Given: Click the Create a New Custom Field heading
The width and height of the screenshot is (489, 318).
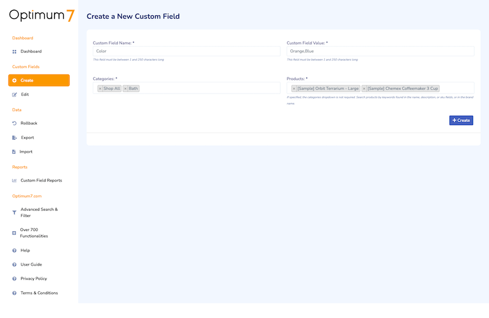Looking at the screenshot, I should [x=133, y=16].
